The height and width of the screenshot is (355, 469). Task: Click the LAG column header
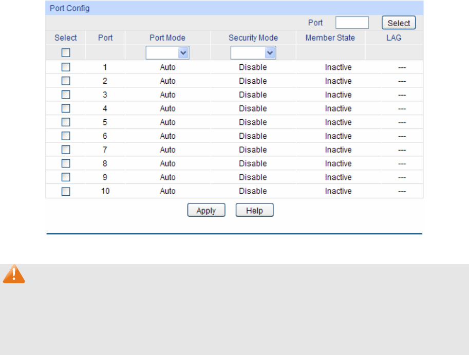click(x=394, y=38)
